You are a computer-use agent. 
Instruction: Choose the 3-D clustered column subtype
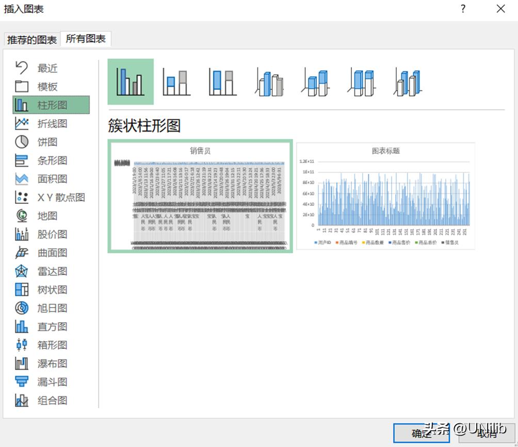coord(268,80)
